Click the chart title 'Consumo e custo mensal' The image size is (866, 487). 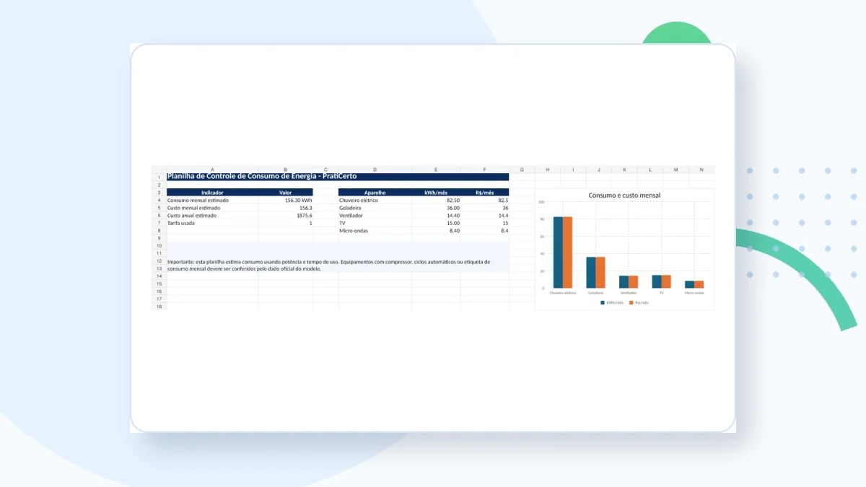coord(624,196)
